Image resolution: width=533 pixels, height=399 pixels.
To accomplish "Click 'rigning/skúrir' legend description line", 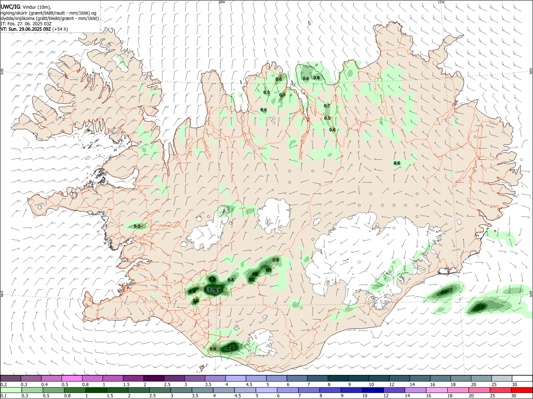I will tap(48, 13).
